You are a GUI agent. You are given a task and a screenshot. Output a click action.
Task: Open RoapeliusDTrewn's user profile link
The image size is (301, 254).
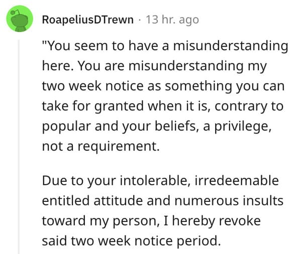click(x=88, y=20)
